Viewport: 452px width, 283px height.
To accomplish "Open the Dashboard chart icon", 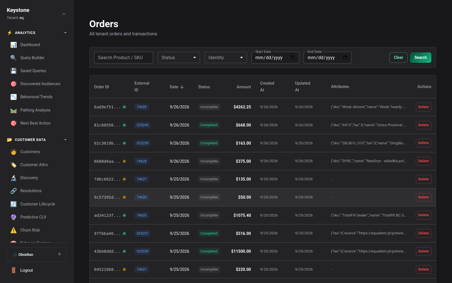I will pos(14,45).
